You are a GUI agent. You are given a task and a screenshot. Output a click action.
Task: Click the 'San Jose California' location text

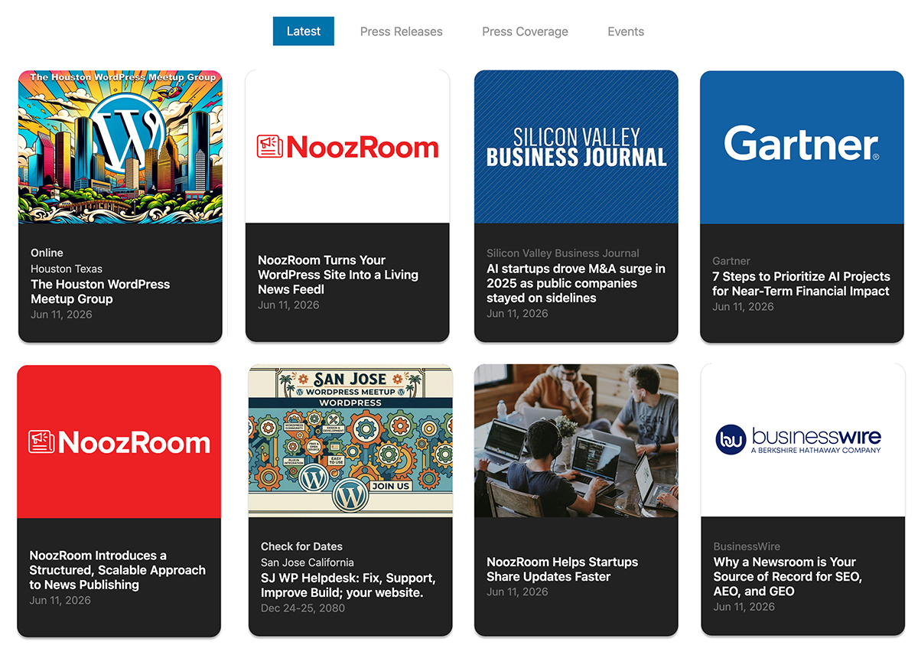click(308, 562)
